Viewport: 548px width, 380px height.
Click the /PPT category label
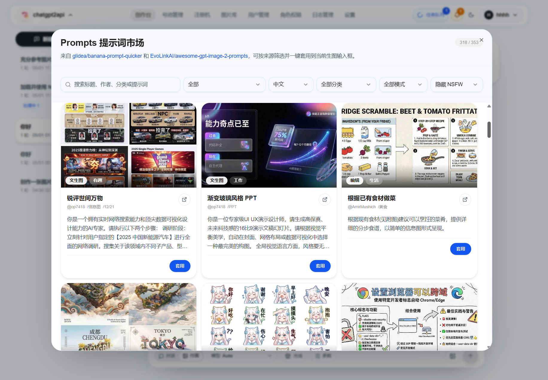(x=232, y=207)
